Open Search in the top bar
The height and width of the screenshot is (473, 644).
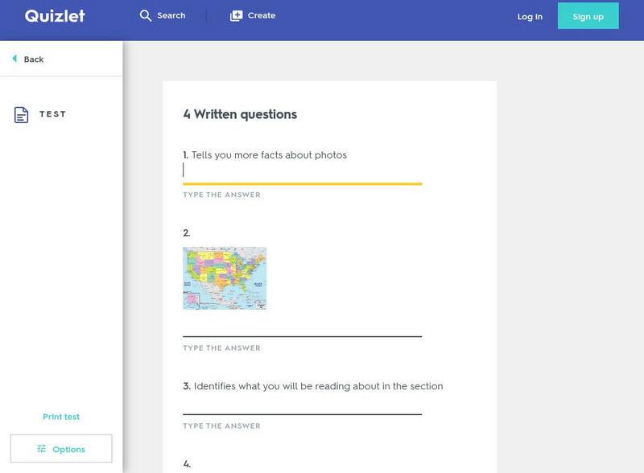pos(163,15)
